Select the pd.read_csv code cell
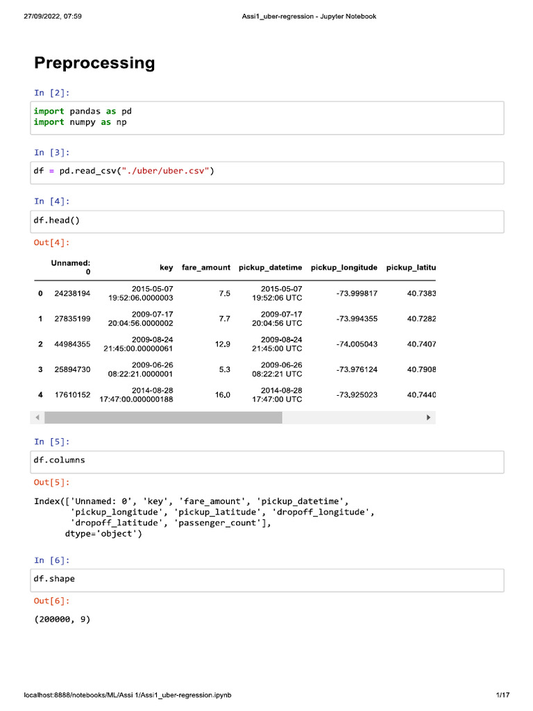 (267, 173)
